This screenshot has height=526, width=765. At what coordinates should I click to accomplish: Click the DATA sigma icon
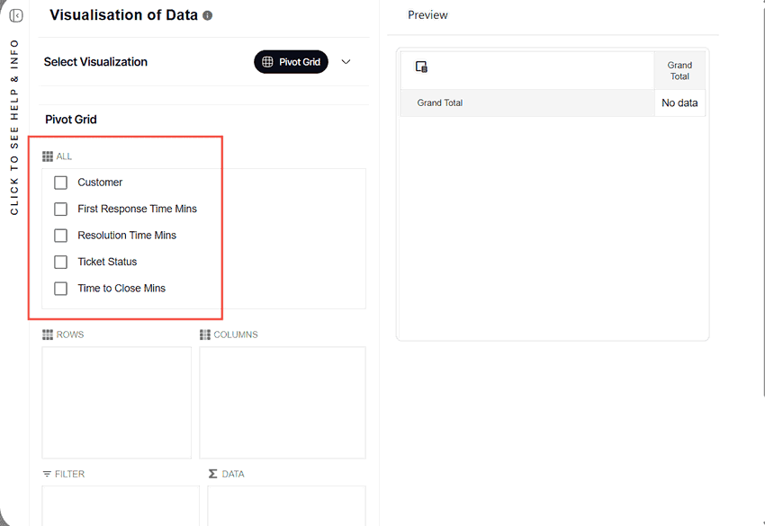click(x=212, y=474)
